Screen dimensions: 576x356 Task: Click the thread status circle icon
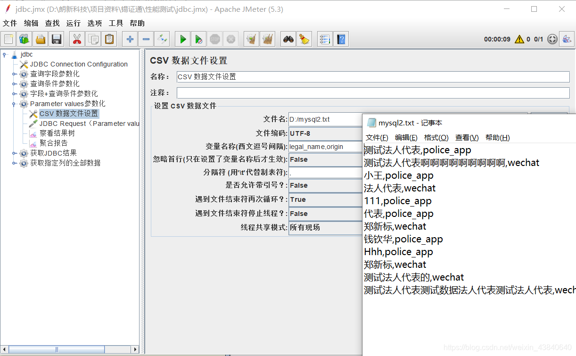coord(552,39)
